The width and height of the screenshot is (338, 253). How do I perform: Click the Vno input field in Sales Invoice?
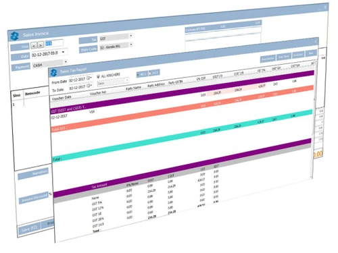pos(54,43)
